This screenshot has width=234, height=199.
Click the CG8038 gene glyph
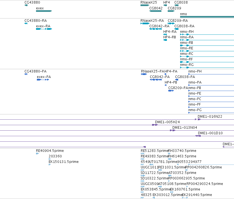click(176, 5)
